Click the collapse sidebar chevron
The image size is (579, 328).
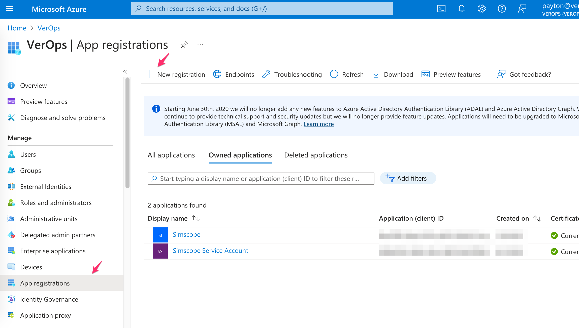tap(125, 71)
